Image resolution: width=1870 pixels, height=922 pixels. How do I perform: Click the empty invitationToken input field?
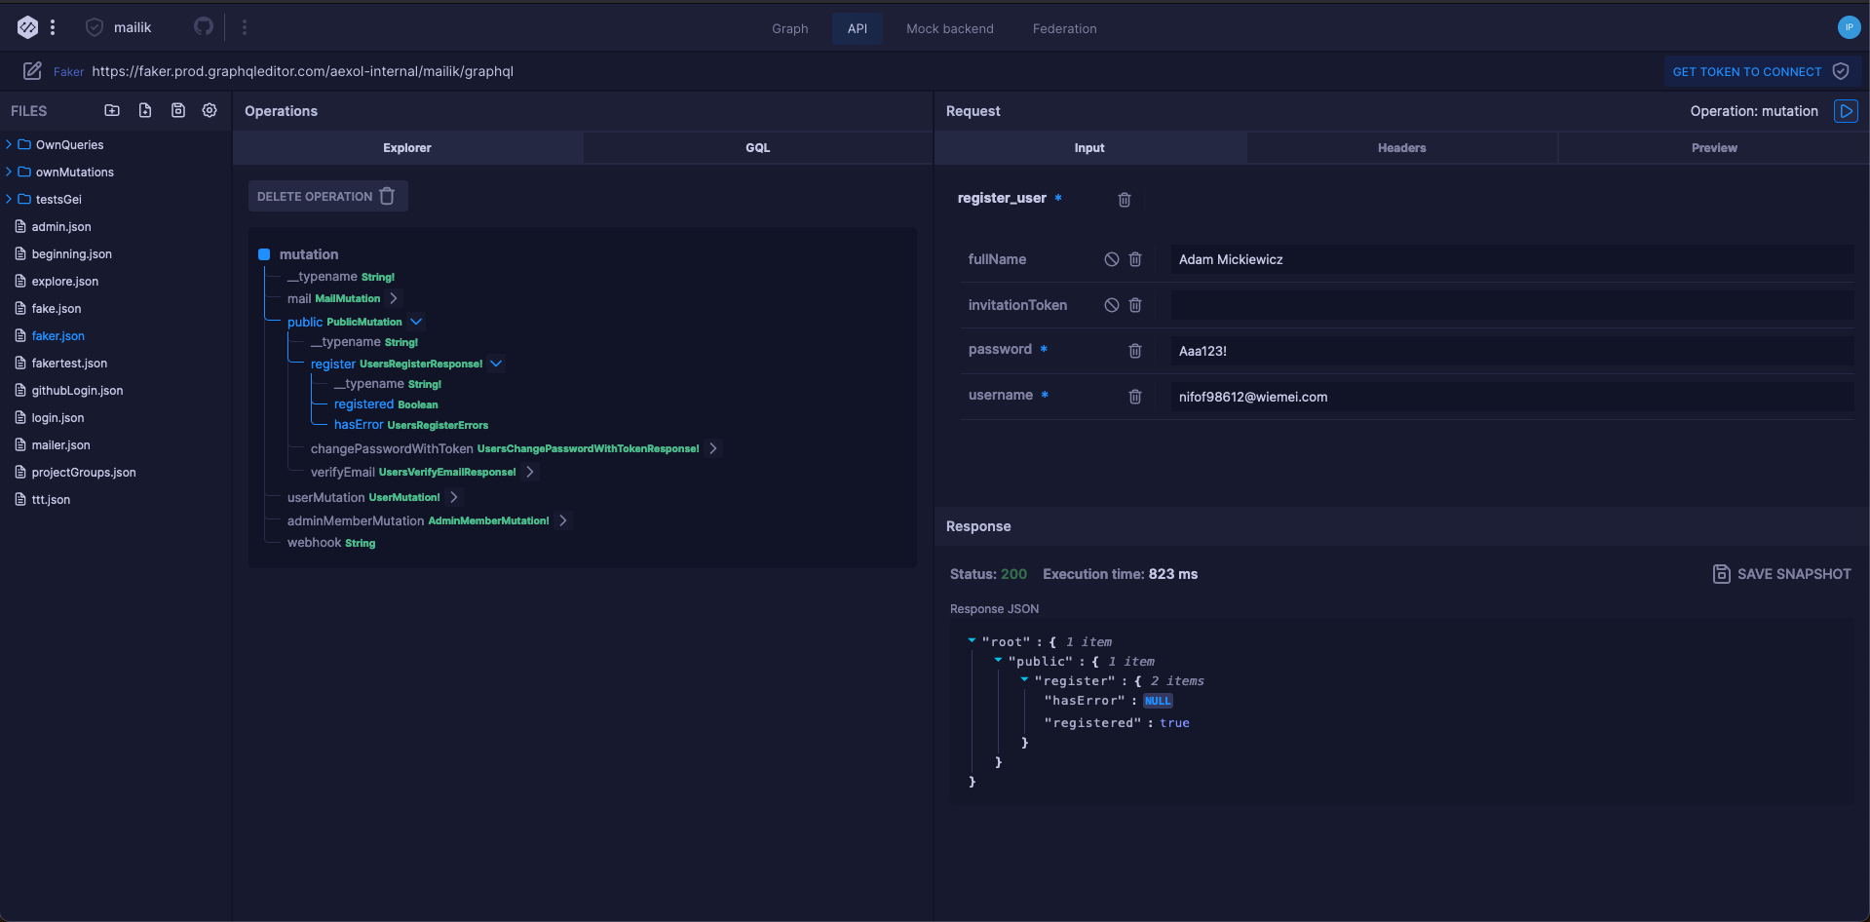[x=1511, y=305]
